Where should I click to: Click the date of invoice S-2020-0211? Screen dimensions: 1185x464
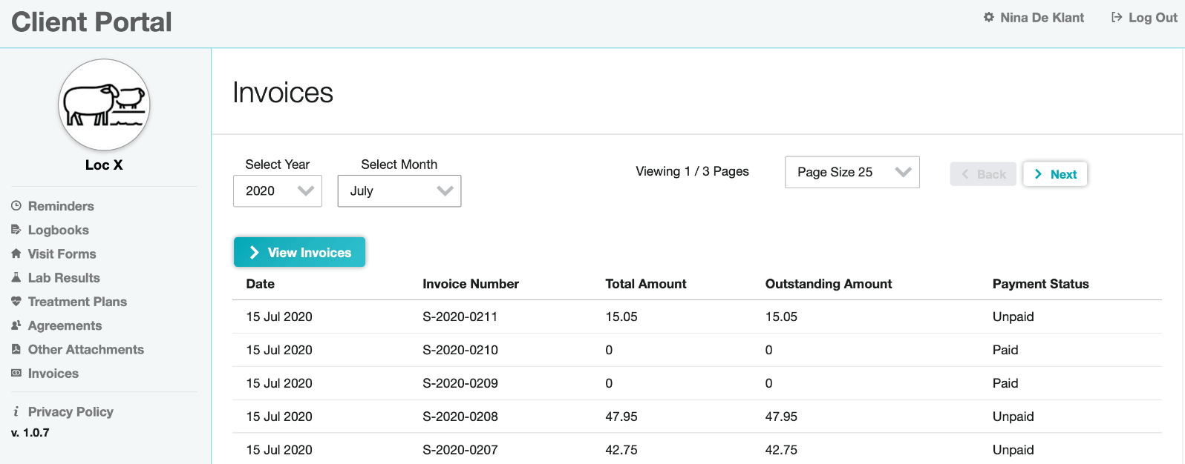(x=279, y=316)
